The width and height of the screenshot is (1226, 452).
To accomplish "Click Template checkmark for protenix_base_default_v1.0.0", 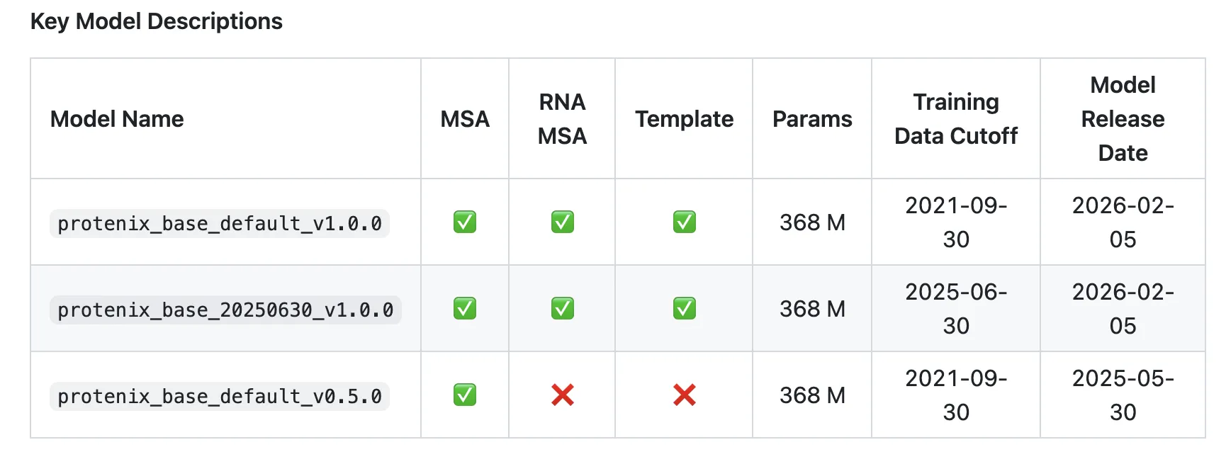I will point(685,222).
